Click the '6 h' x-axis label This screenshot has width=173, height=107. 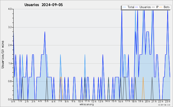pos(53,101)
